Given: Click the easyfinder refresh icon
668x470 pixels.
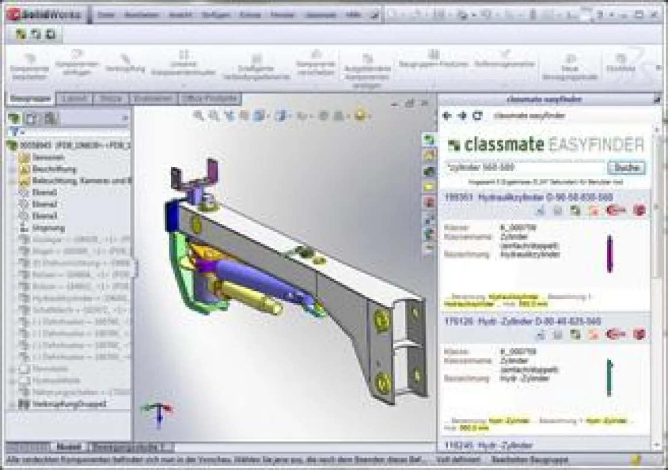Looking at the screenshot, I should 477,115.
